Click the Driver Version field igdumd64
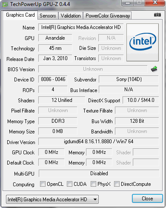This screenshot has width=166, height=208. pyautogui.click(x=99, y=142)
